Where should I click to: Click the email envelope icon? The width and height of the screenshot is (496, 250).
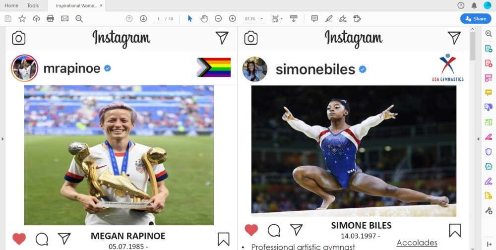pos(65,19)
